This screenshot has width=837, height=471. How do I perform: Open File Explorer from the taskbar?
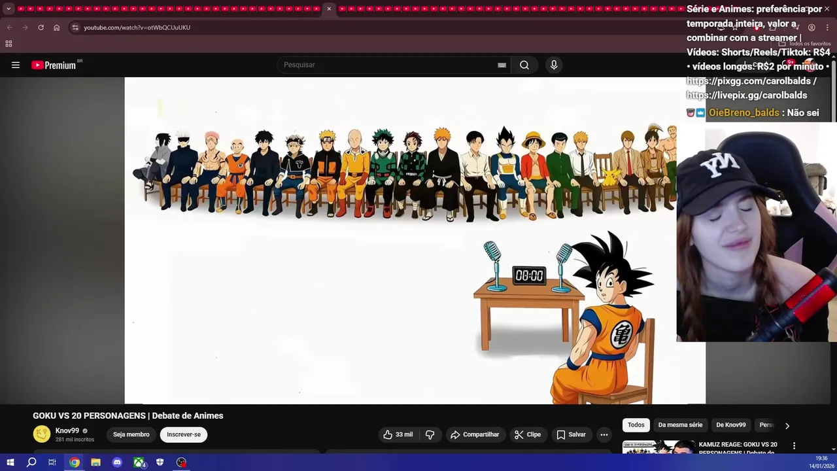pyautogui.click(x=95, y=462)
